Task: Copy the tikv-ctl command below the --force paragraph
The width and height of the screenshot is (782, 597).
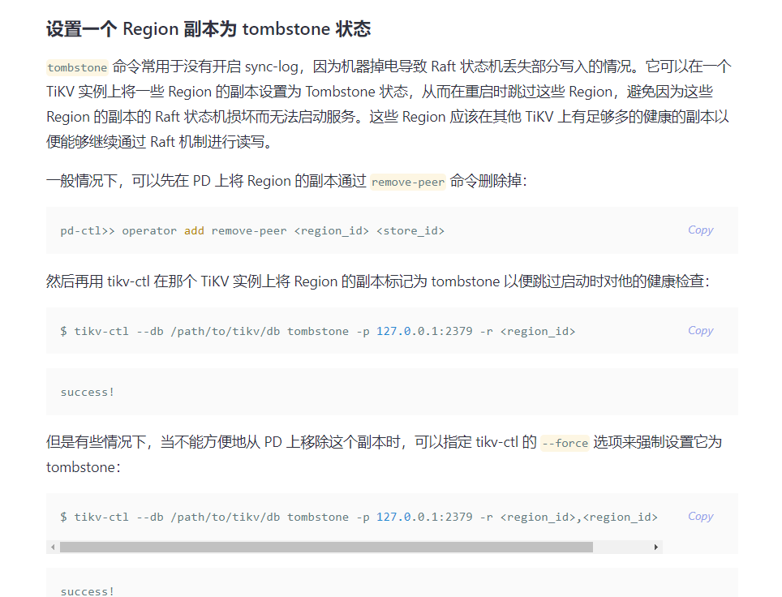Action: coord(700,517)
